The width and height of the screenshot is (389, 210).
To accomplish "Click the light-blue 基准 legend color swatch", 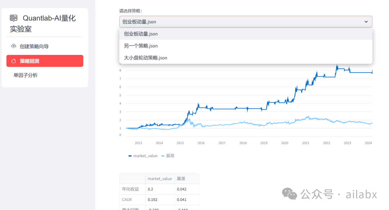I will pos(162,155).
